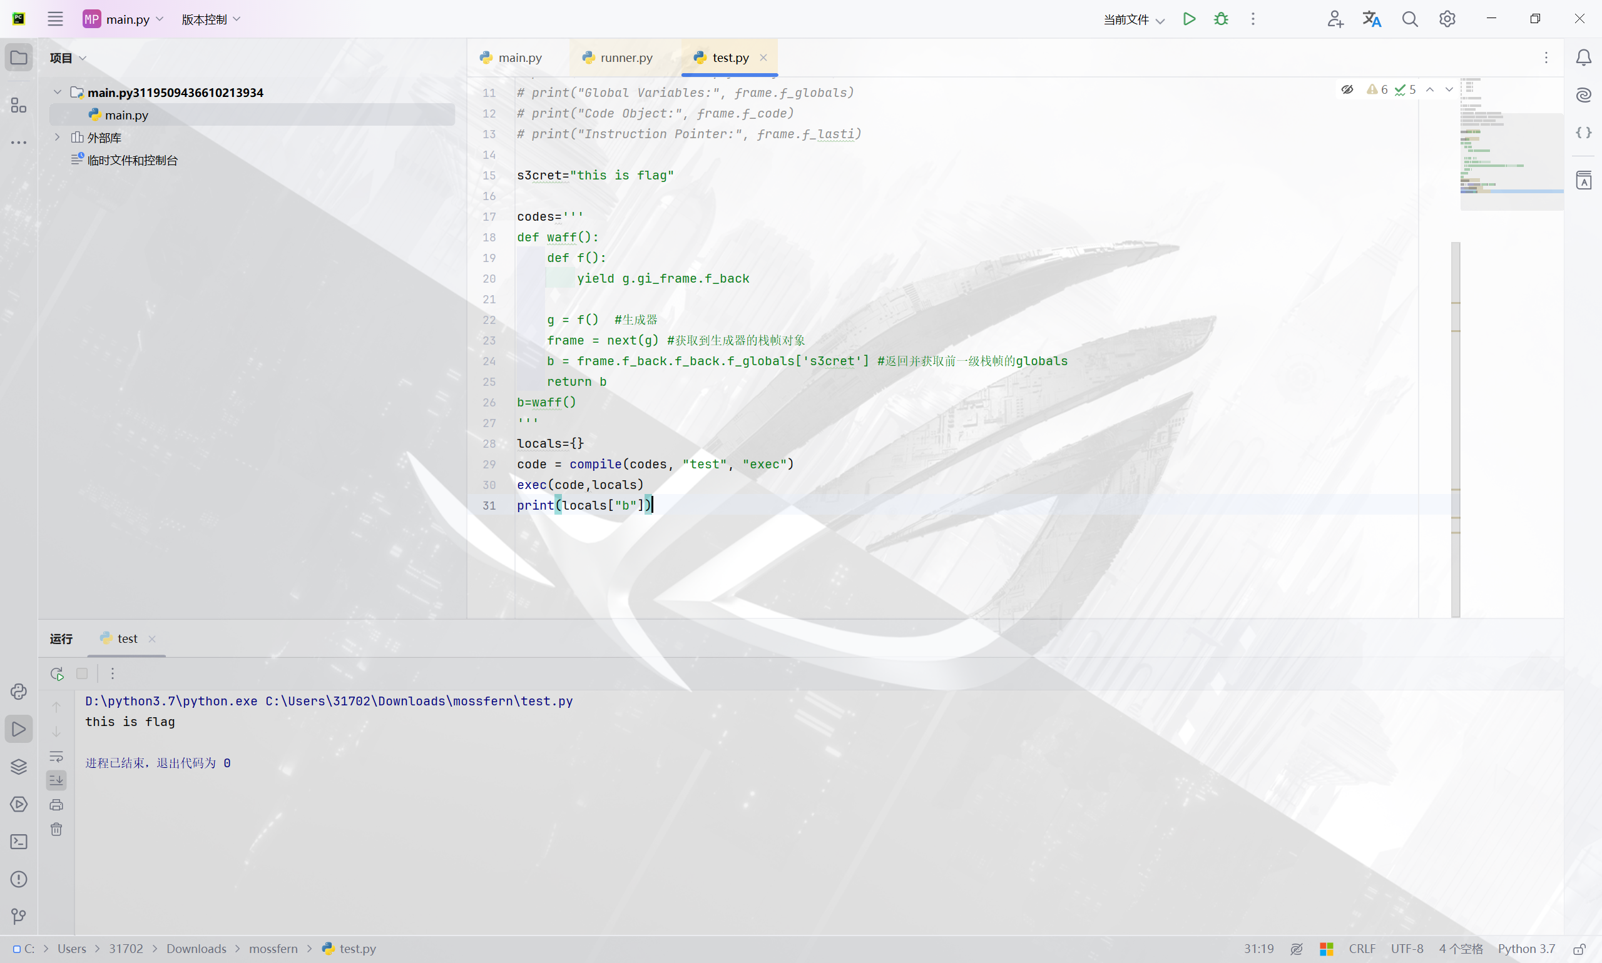Toggle soft-wrap in run console

pos(56,756)
